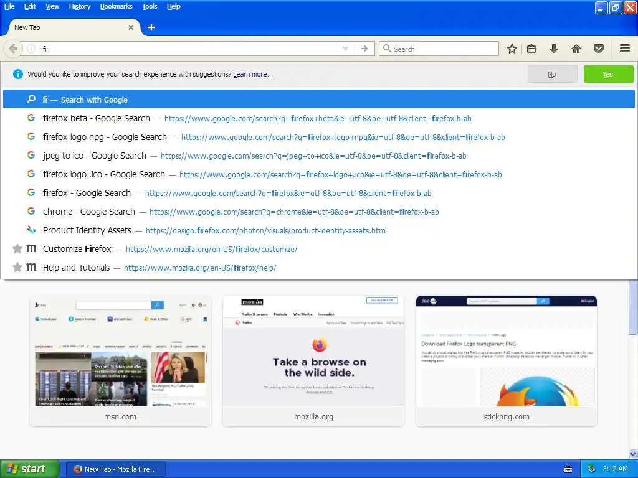Select 'Product Identity Assets' suggestion
This screenshot has width=638, height=478.
click(x=318, y=230)
